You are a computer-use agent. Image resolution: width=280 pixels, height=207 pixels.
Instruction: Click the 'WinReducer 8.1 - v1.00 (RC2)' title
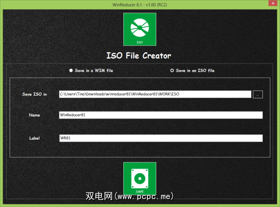click(x=140, y=5)
